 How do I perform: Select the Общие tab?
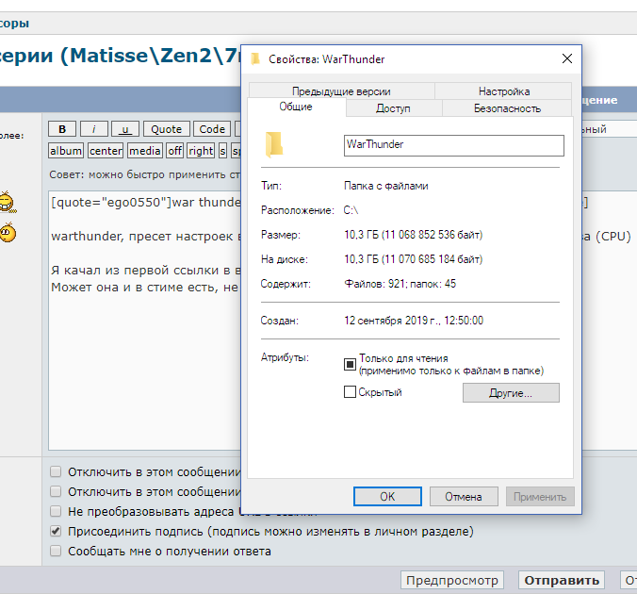[296, 107]
